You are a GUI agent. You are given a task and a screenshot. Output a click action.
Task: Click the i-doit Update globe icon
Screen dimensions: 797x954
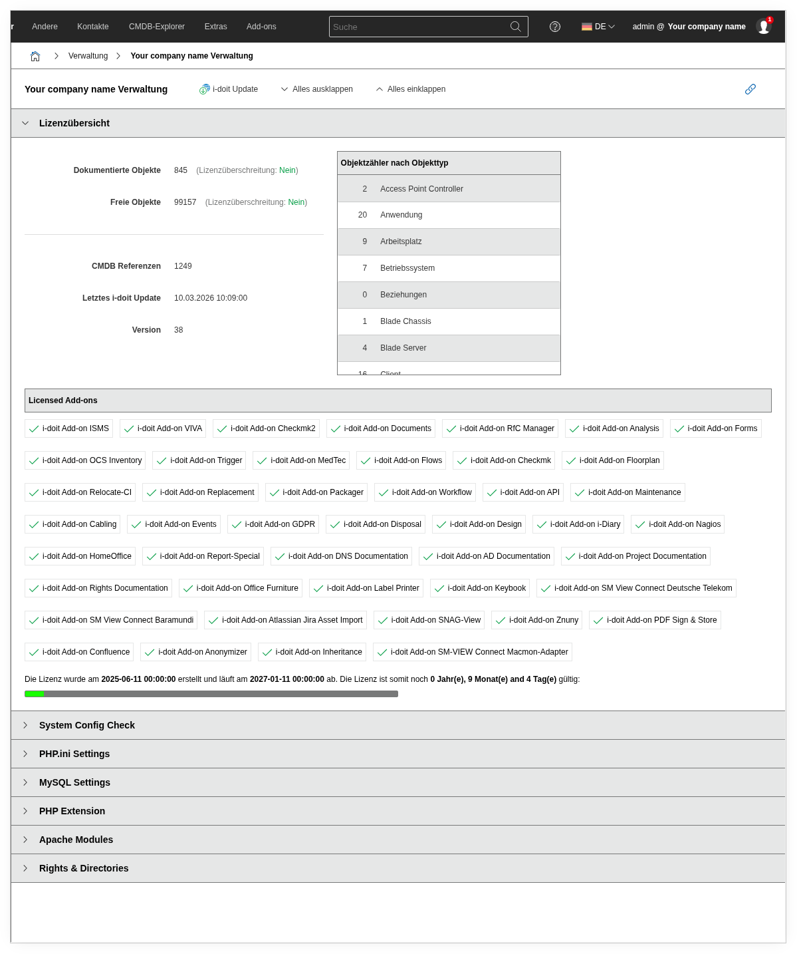[205, 89]
